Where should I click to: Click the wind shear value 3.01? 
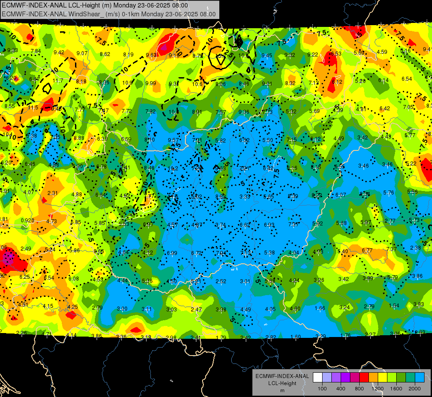click(245, 281)
